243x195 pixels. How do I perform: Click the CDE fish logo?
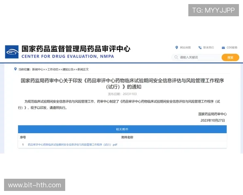12,52
